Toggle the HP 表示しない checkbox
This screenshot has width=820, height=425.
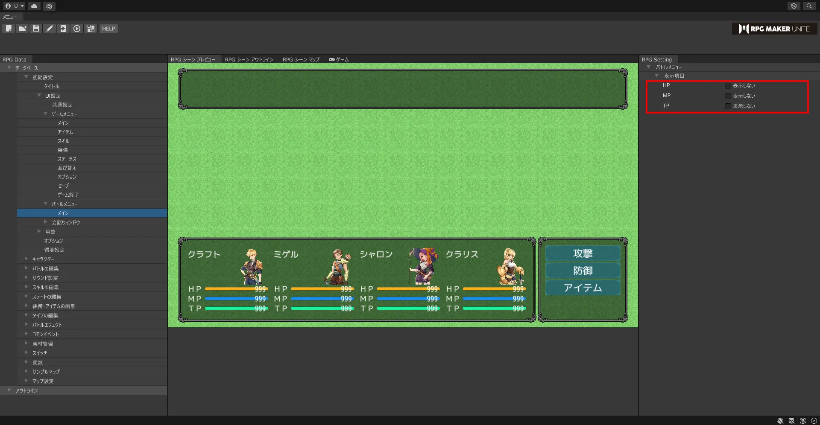point(728,86)
